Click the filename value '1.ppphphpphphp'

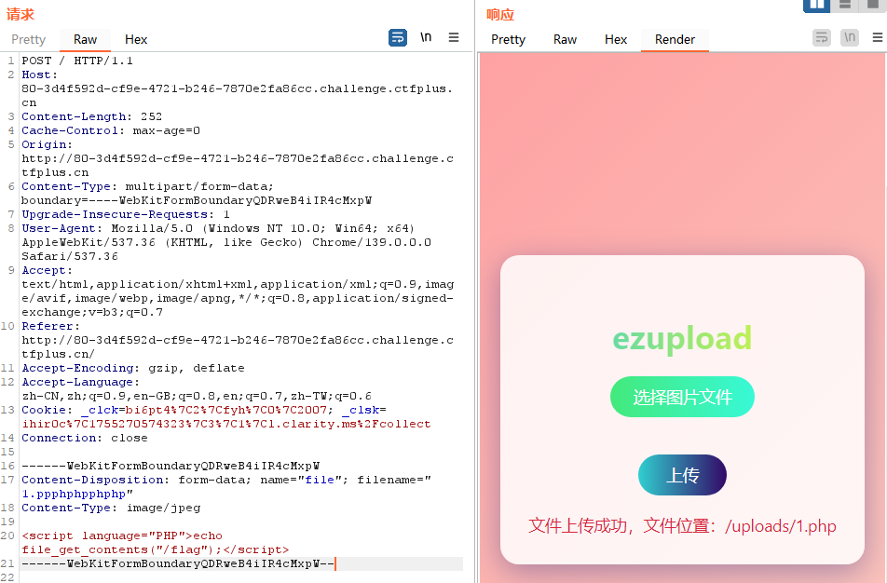pyautogui.click(x=74, y=494)
